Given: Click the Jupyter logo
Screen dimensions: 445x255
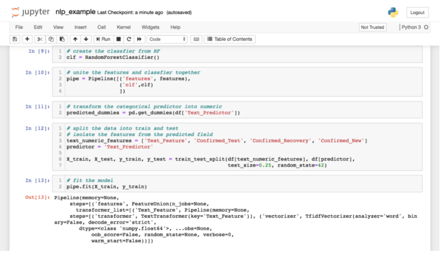Looking at the screenshot, I should 30,12.
